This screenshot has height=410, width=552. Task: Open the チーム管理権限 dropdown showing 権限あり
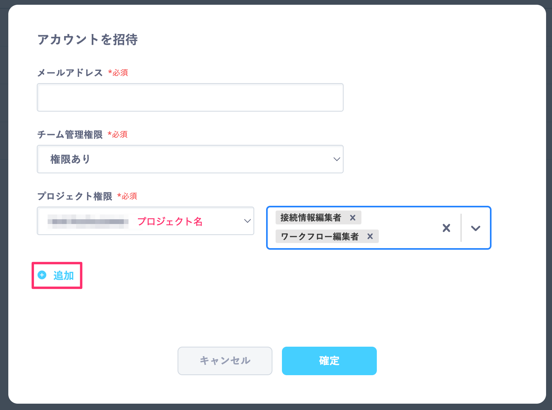click(190, 159)
